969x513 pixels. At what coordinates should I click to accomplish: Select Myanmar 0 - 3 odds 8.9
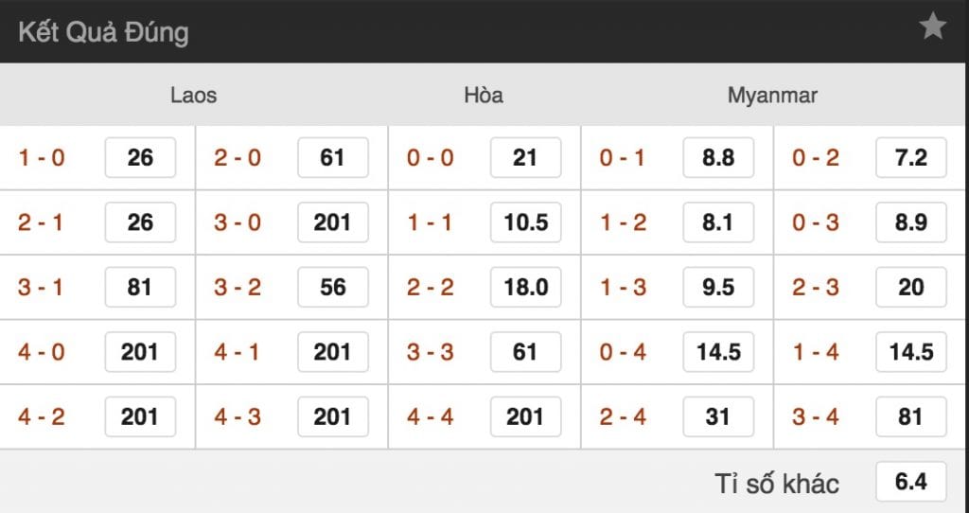pos(911,222)
